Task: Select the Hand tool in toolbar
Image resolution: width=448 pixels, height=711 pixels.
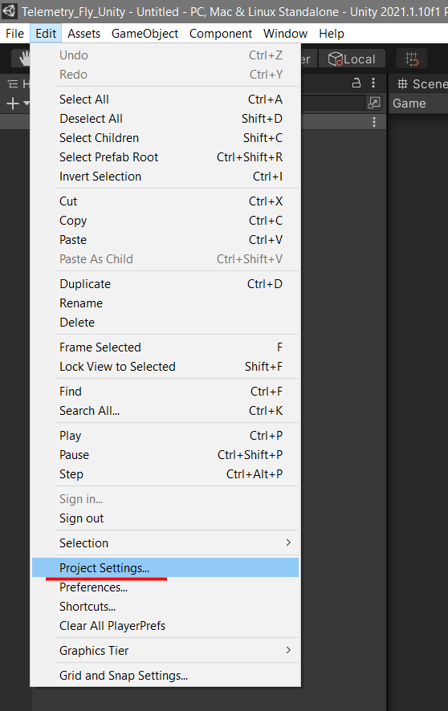Action: point(23,59)
